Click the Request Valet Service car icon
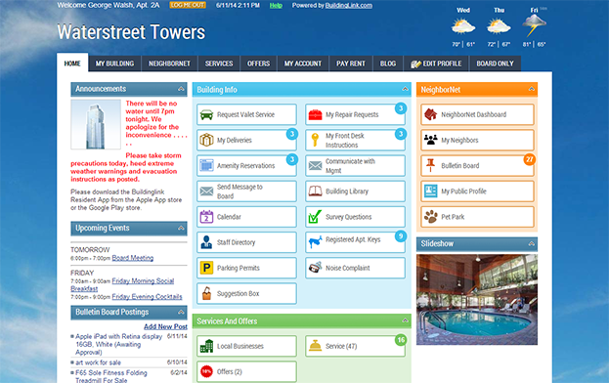Image resolution: width=609 pixels, height=383 pixels. coord(206,115)
